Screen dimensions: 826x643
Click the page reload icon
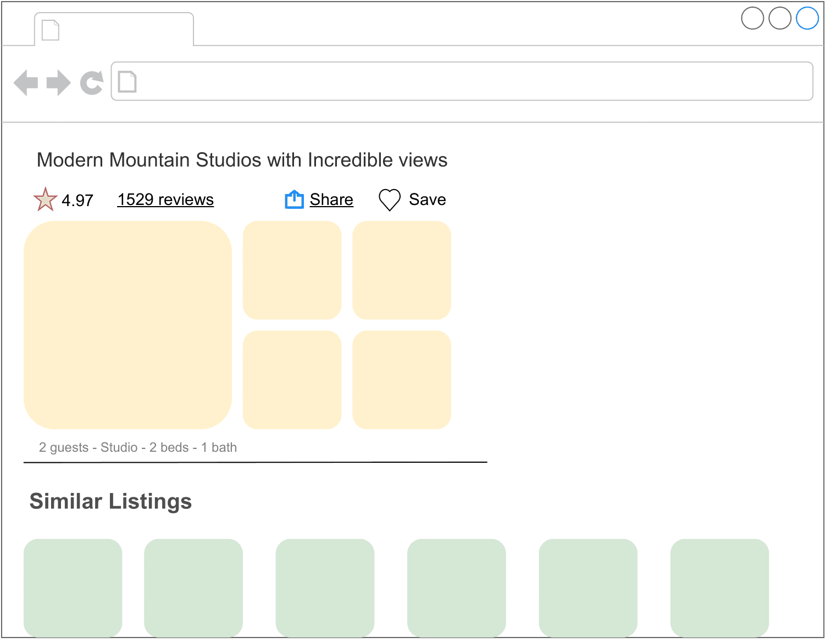[x=92, y=82]
